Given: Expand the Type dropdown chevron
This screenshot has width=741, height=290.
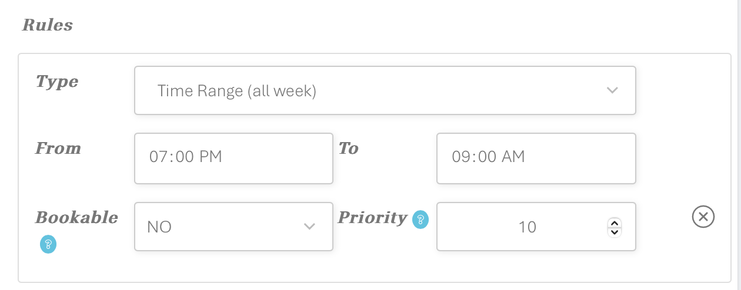Looking at the screenshot, I should pyautogui.click(x=612, y=90).
